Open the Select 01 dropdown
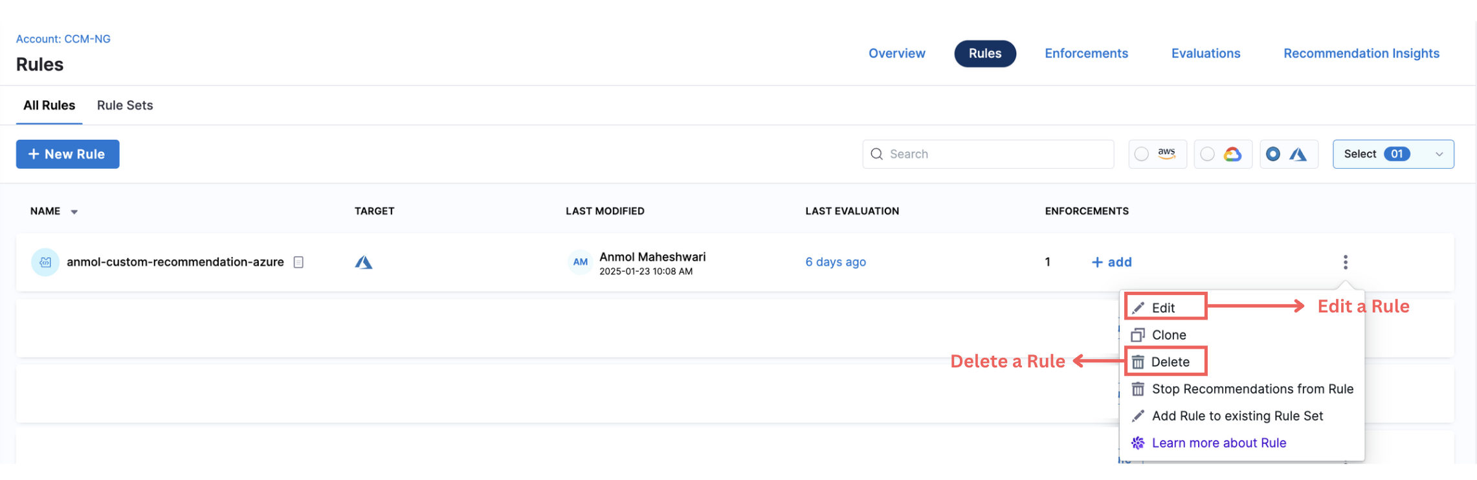This screenshot has width=1477, height=480. pos(1393,154)
